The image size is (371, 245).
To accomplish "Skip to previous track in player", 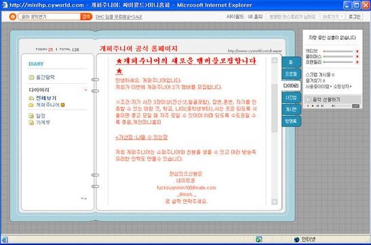I will pyautogui.click(x=317, y=106).
